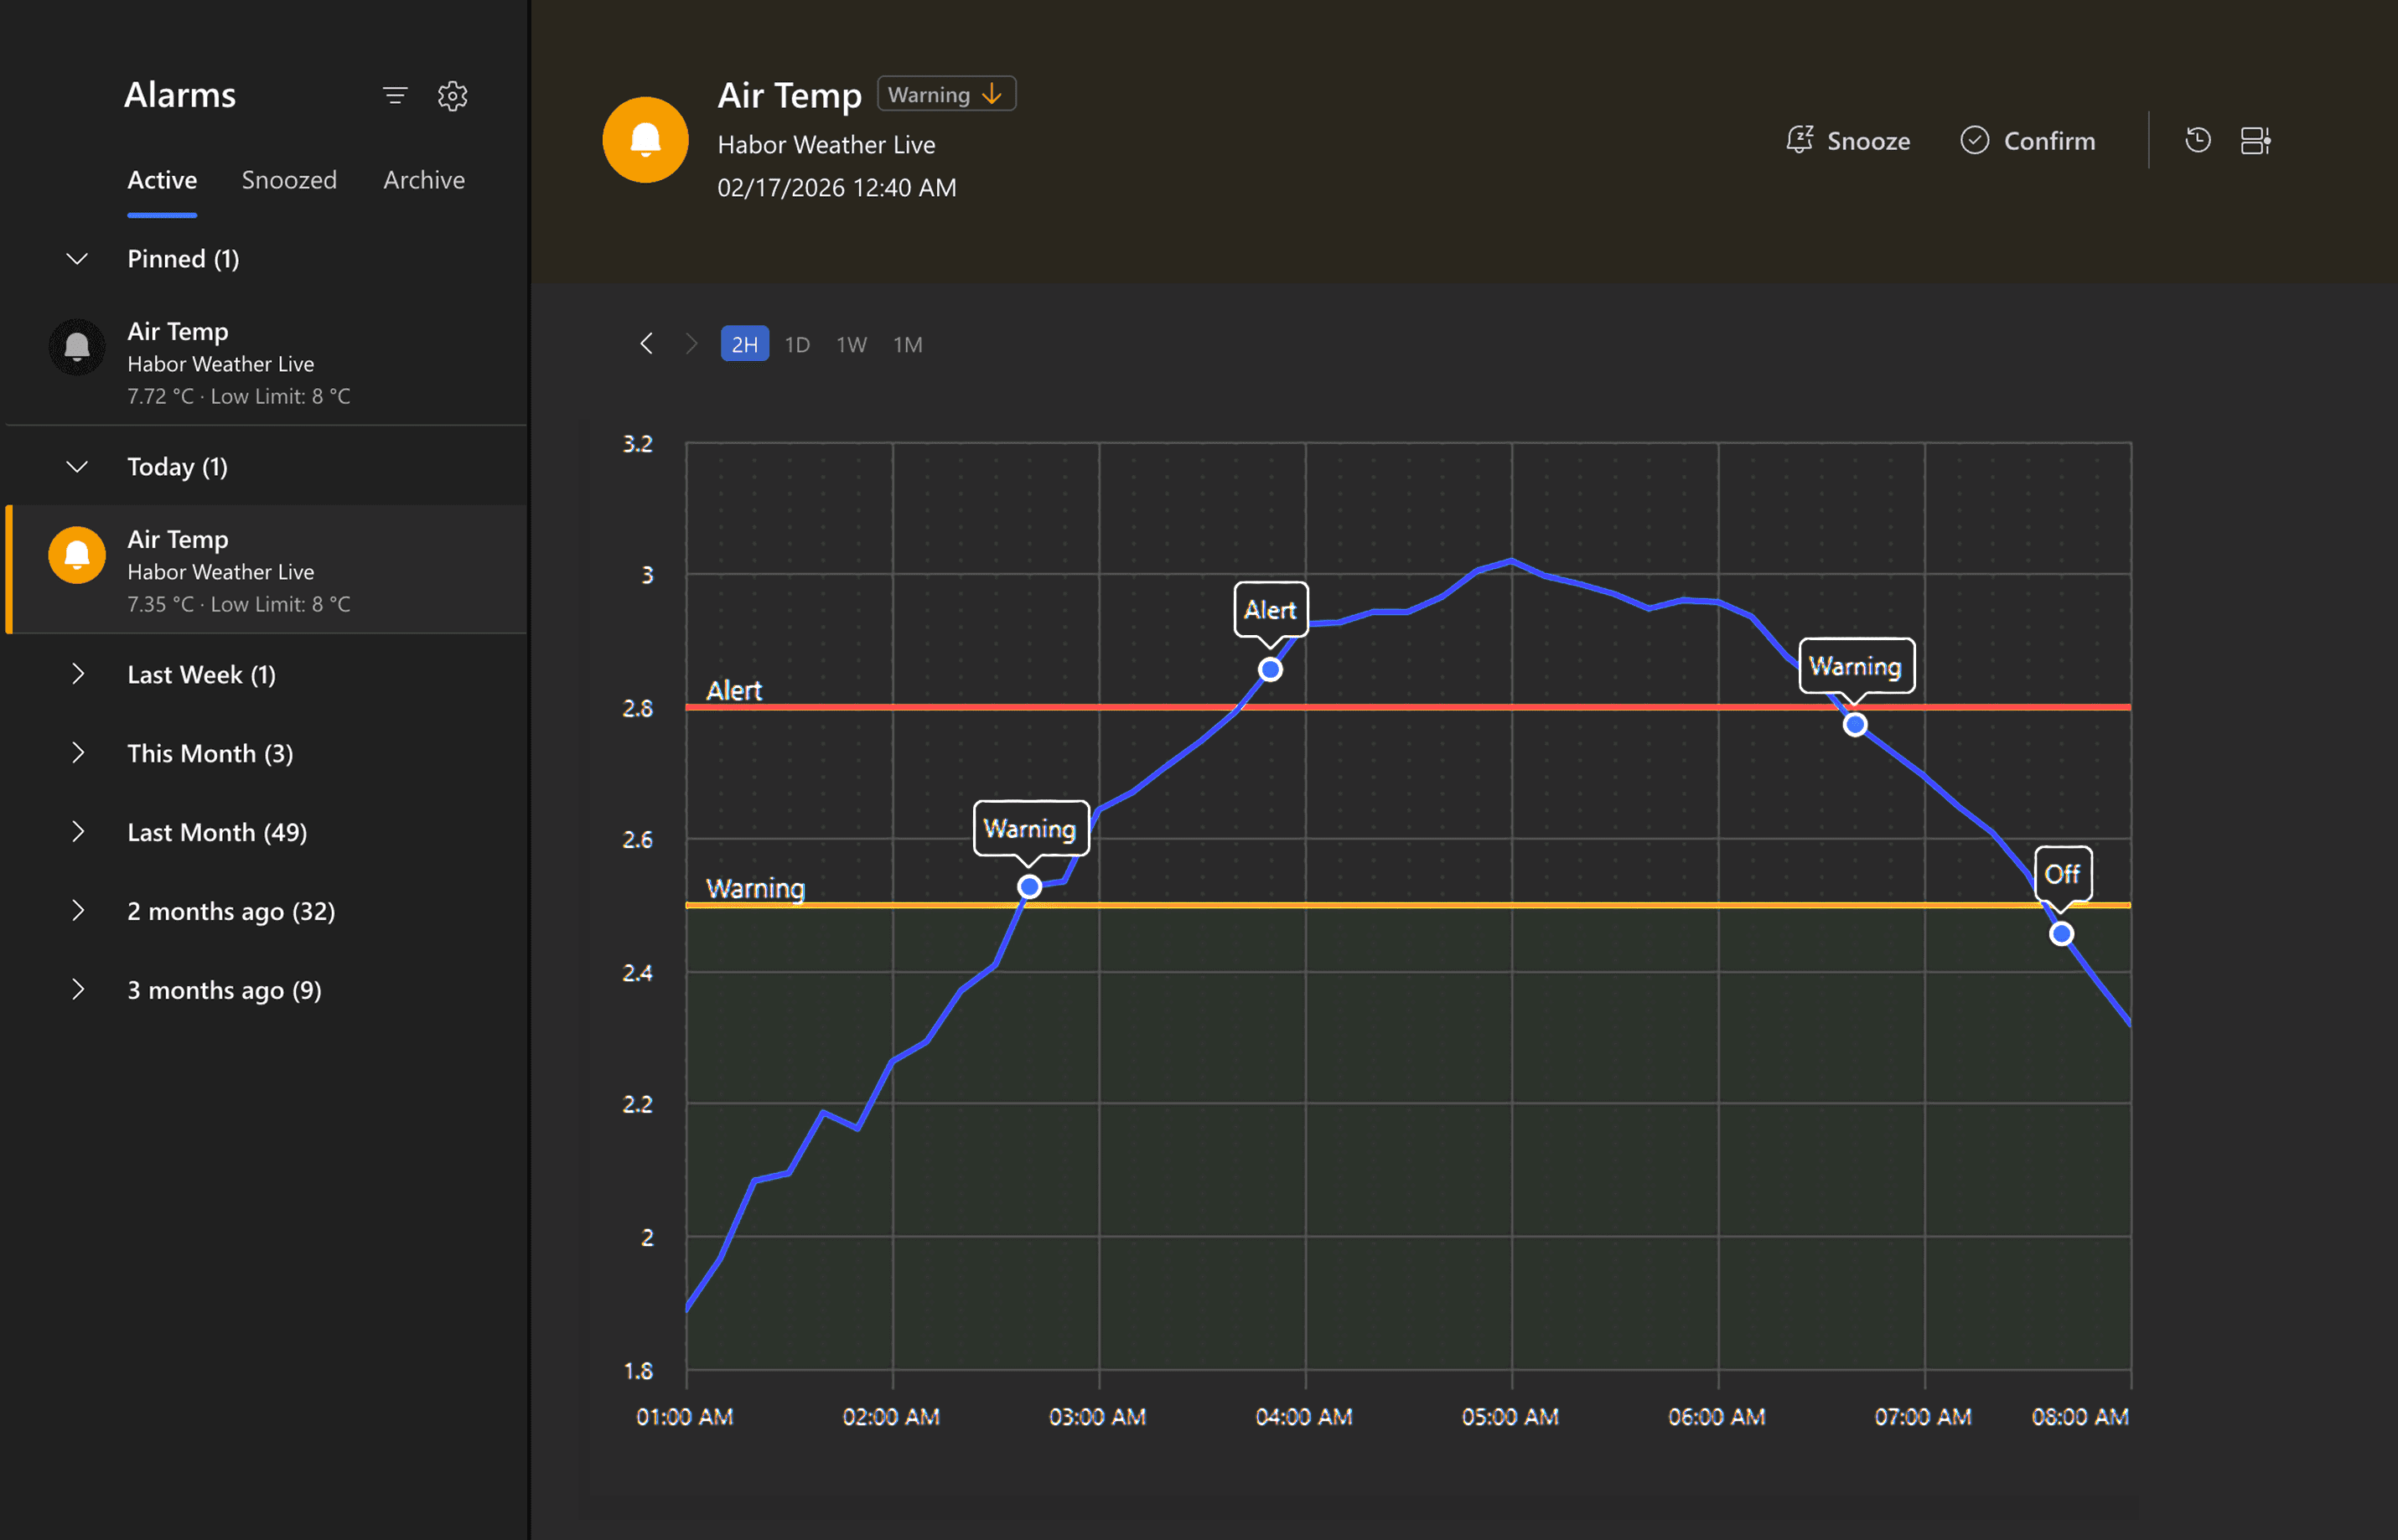Snooze the Air Temp alarm
The width and height of the screenshot is (2398, 1540).
coord(1848,141)
